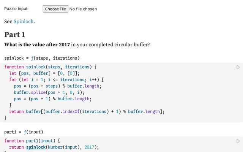Click the "No file chosen" text
The width and height of the screenshot is (243, 152).
tap(83, 9)
